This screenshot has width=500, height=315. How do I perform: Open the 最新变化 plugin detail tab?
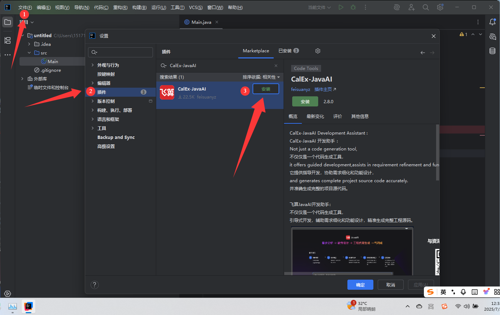315,116
